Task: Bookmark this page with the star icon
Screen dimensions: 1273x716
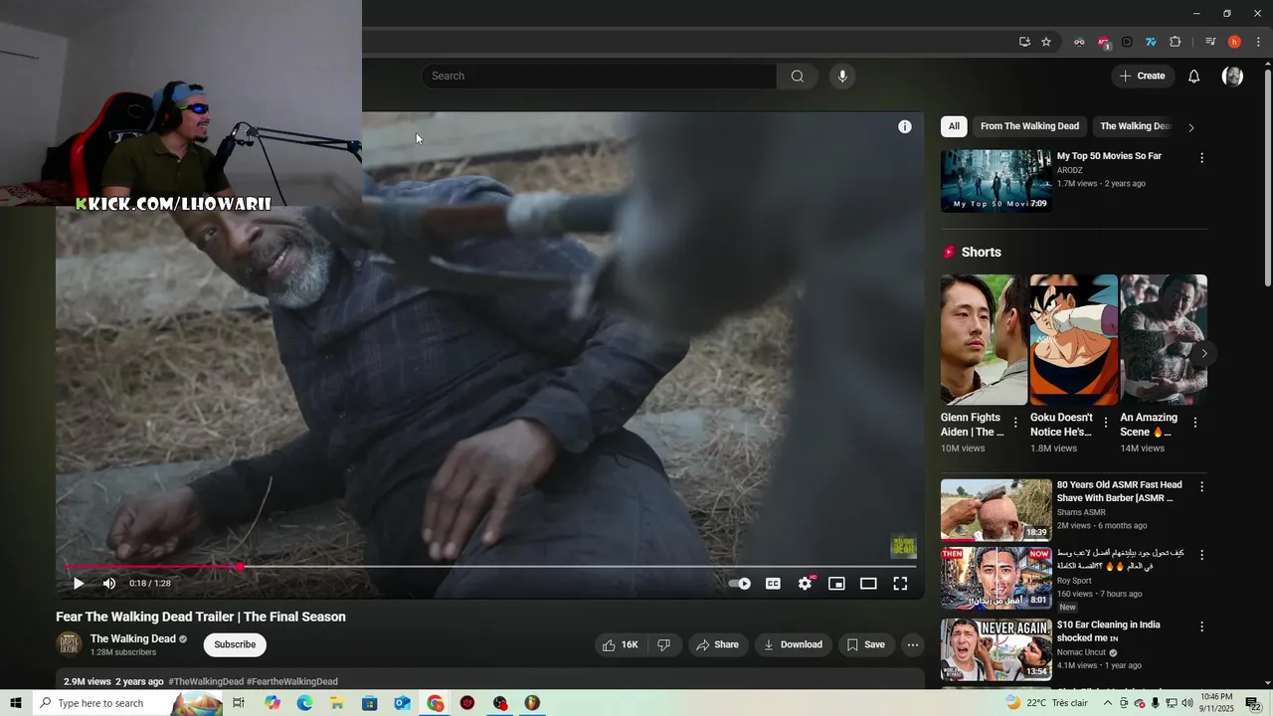Action: coord(1046,42)
